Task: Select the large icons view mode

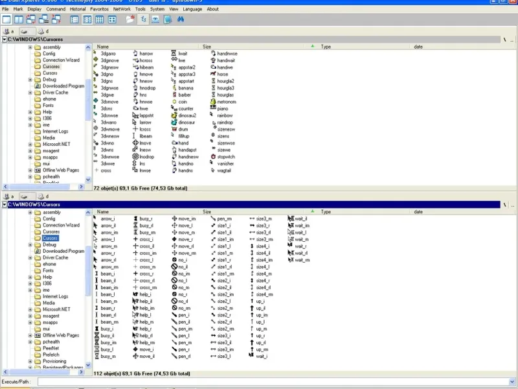Action: click(112, 19)
